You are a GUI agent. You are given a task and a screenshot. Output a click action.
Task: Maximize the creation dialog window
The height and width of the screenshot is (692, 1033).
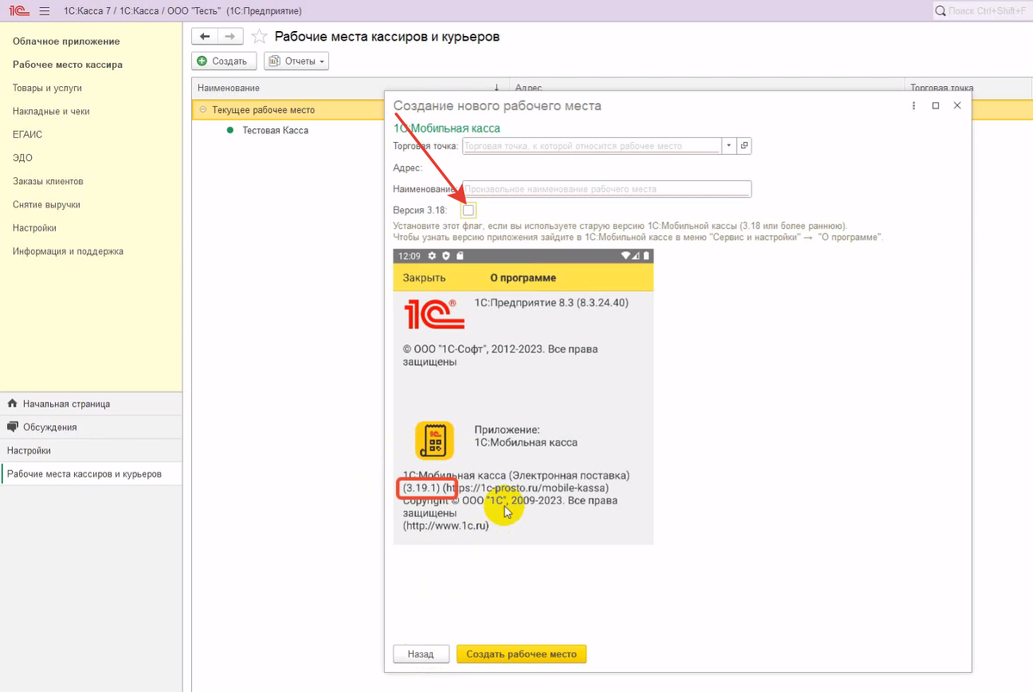(936, 106)
